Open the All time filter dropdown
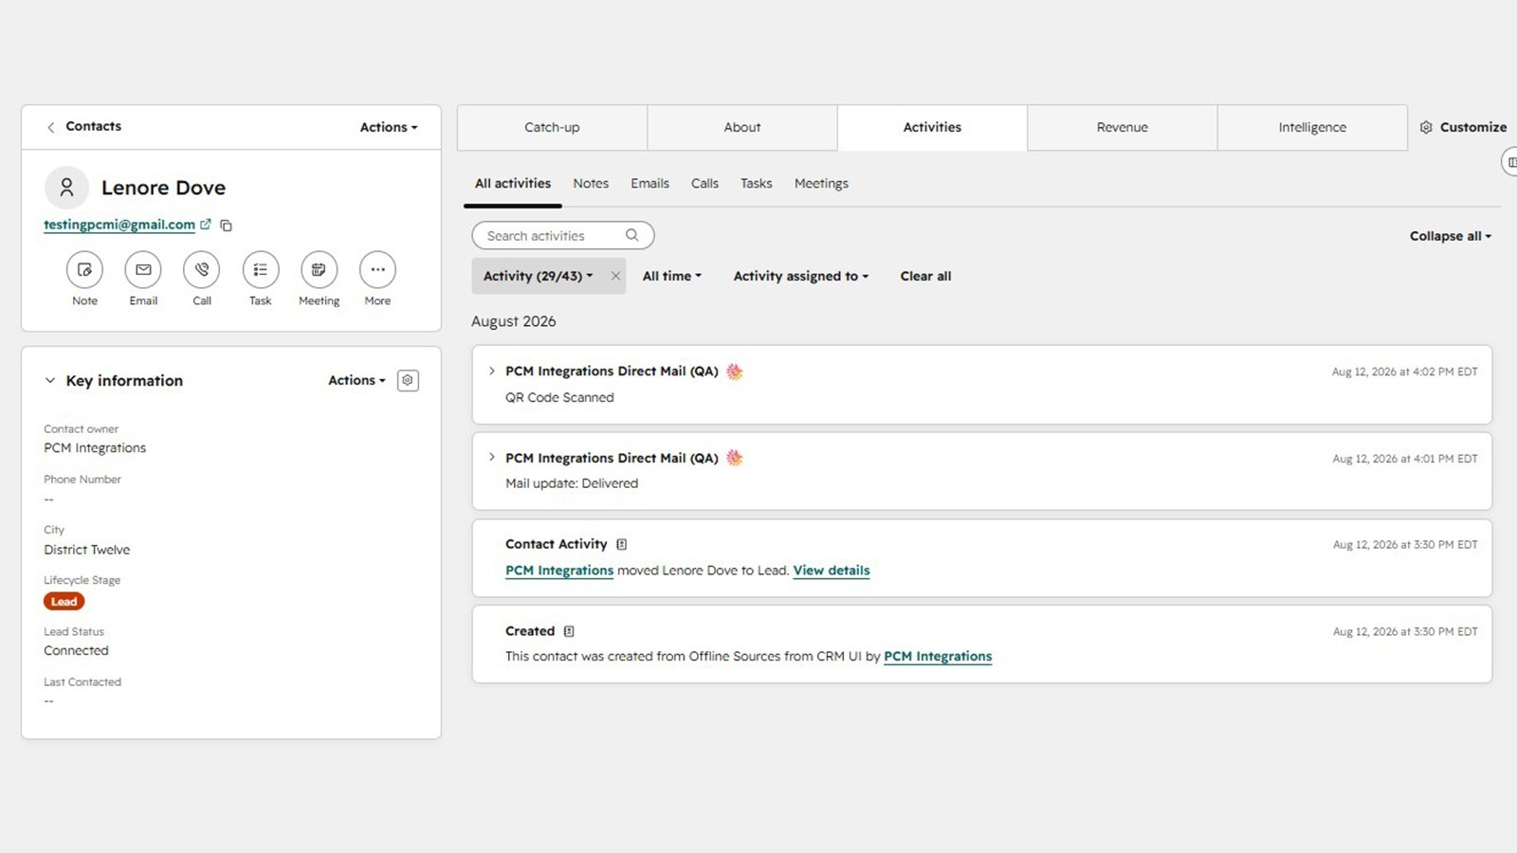 pos(672,276)
